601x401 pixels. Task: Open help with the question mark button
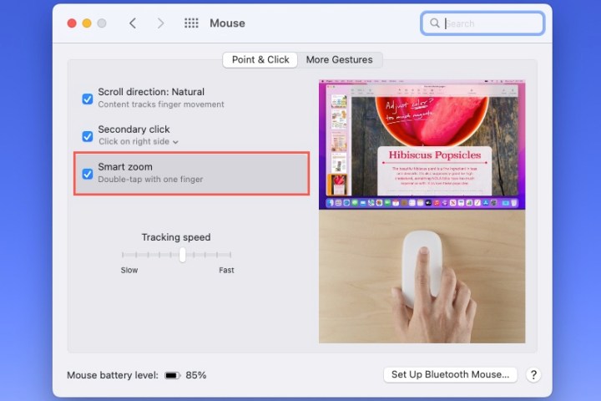pos(533,374)
